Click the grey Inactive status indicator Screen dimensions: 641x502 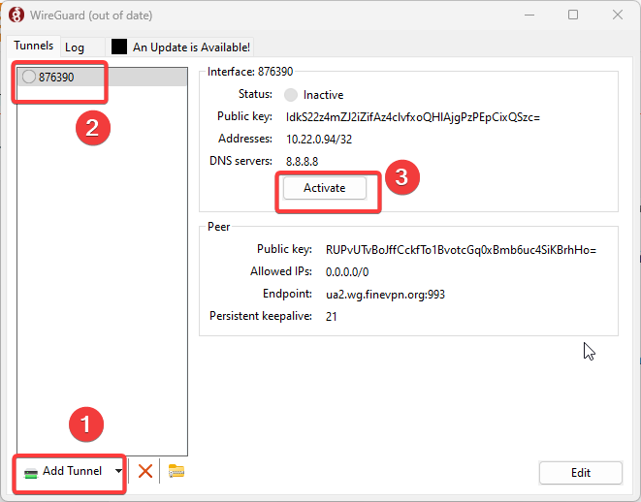(x=291, y=95)
